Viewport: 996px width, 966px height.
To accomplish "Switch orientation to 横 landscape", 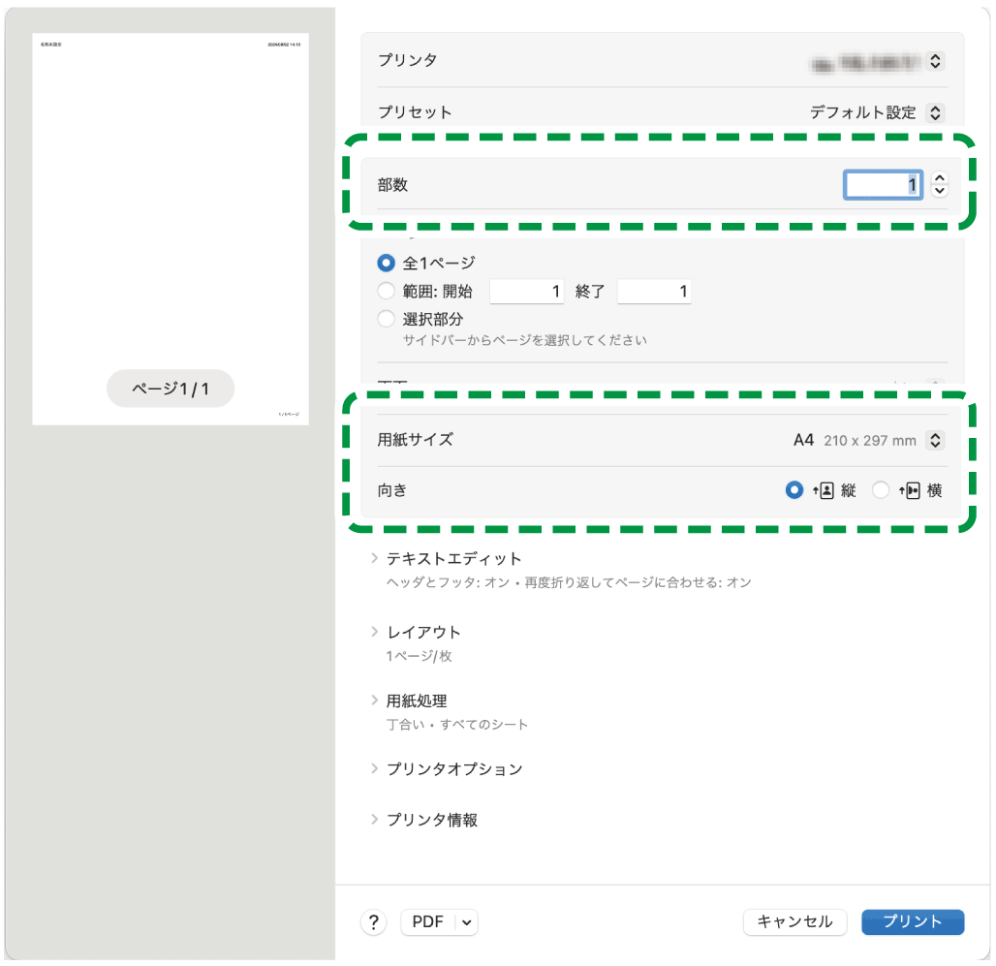I will 880,490.
